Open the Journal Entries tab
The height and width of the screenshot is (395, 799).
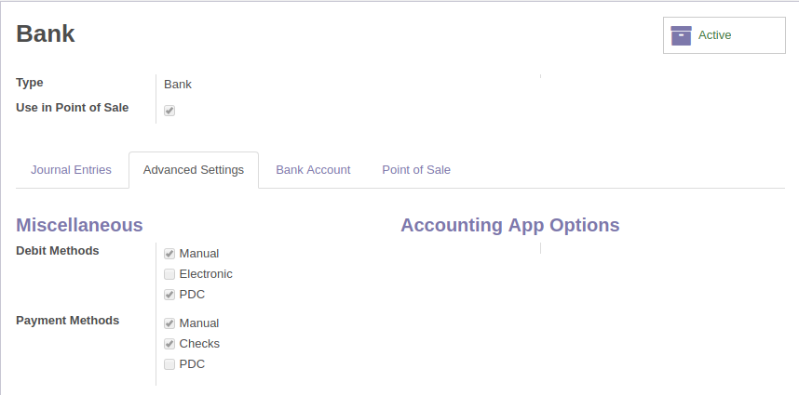point(71,170)
